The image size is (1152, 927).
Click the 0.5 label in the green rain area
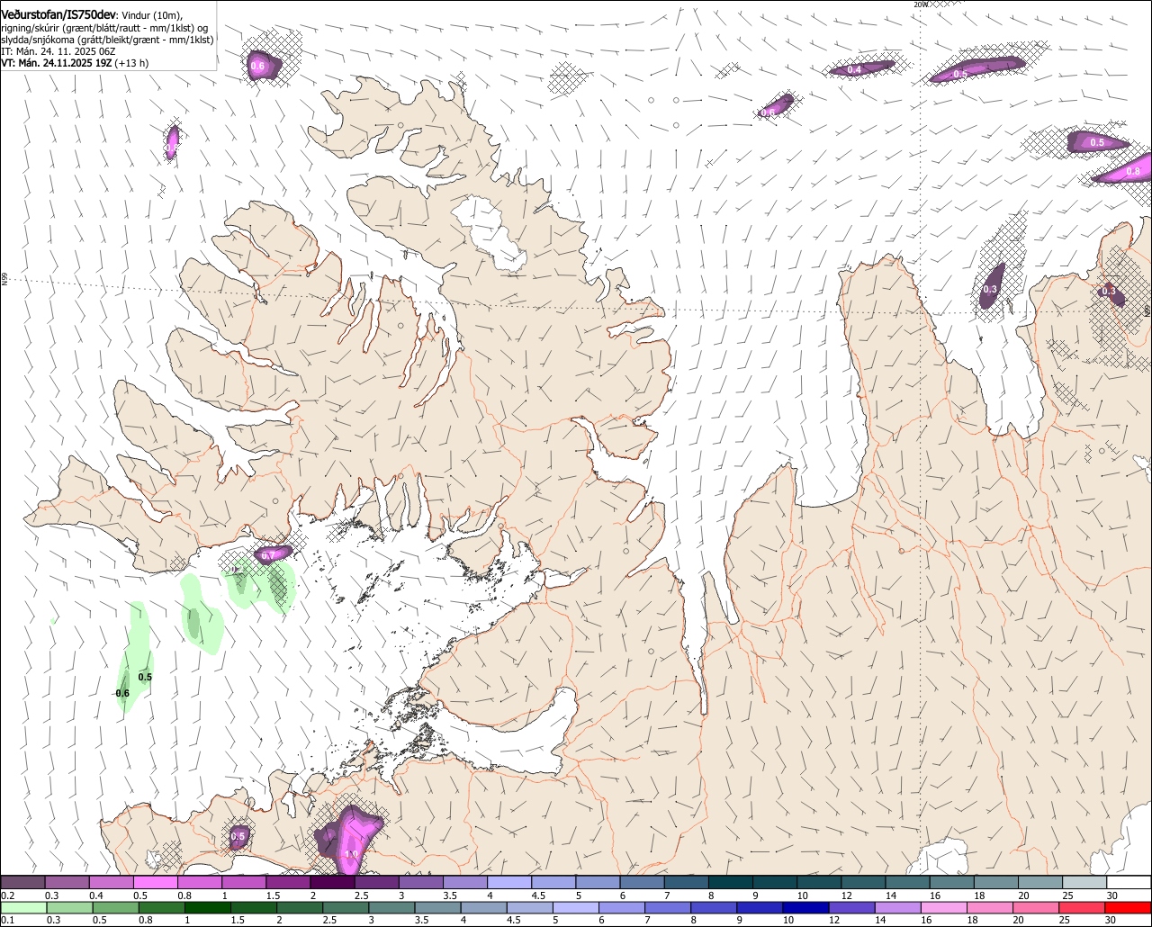pos(145,677)
